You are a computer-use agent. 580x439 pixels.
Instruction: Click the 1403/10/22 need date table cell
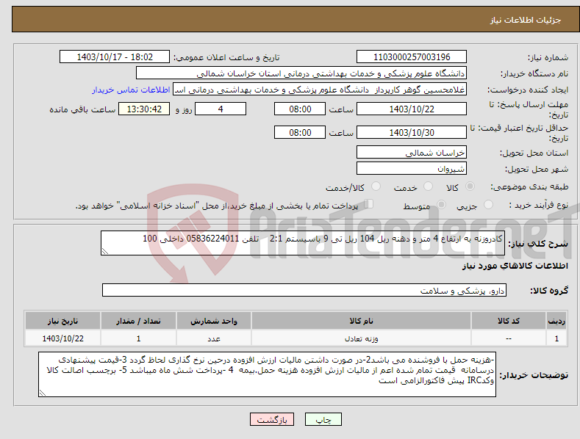[x=62, y=338]
